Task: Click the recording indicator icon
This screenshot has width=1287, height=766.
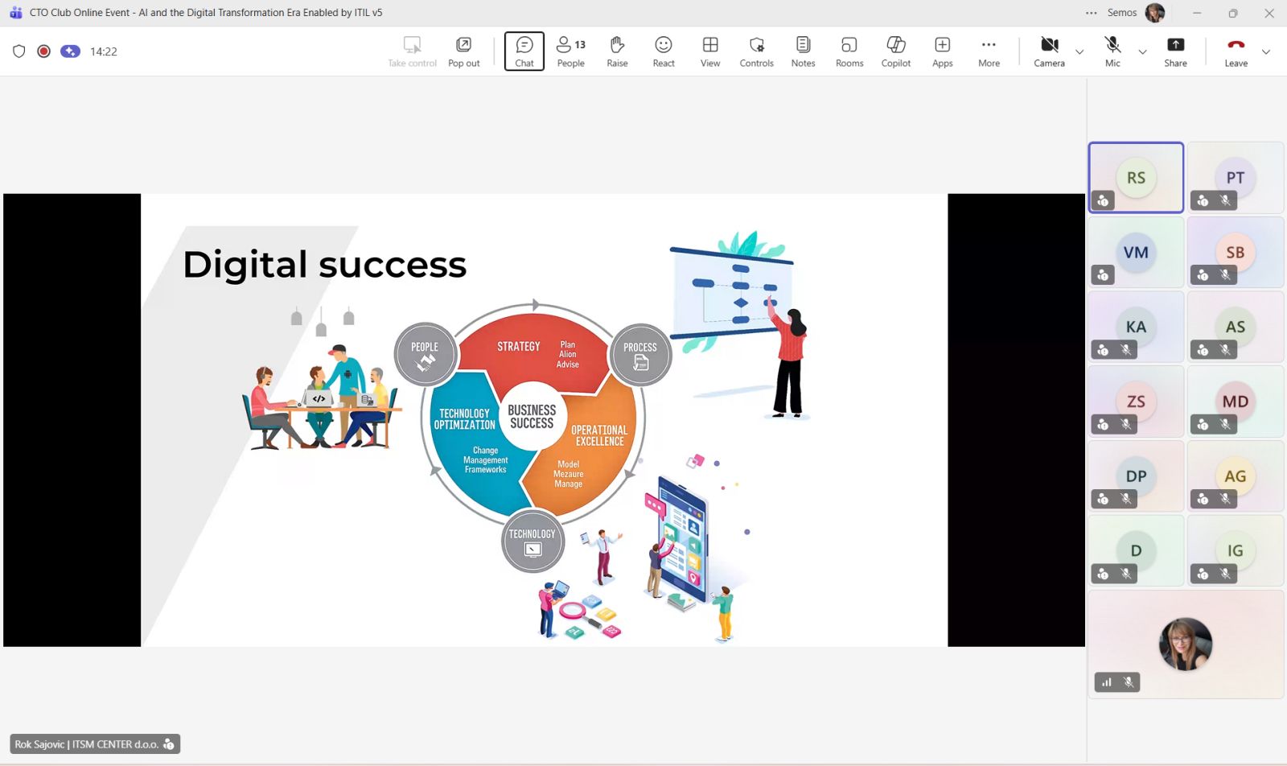Action: [x=44, y=51]
